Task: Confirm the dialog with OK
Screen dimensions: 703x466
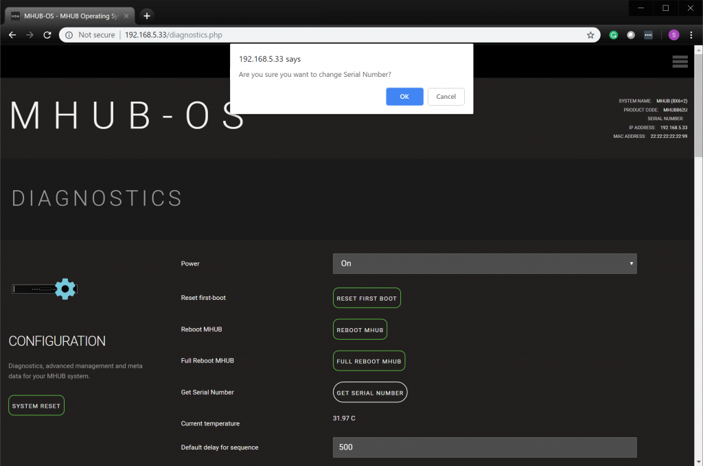Action: coord(404,96)
